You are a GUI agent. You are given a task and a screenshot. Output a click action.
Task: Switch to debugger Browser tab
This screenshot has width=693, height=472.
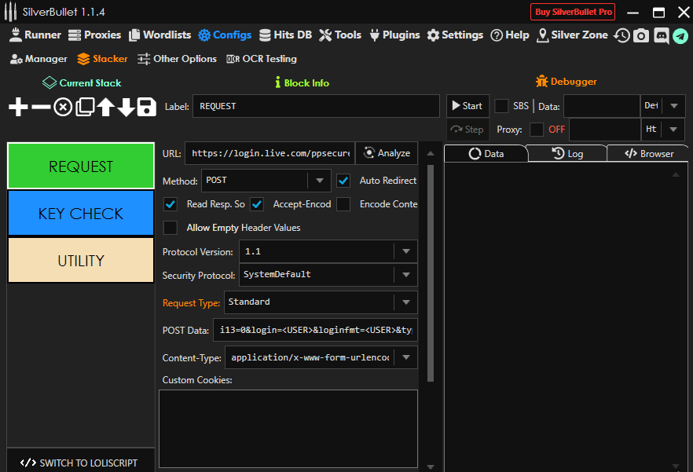[648, 154]
